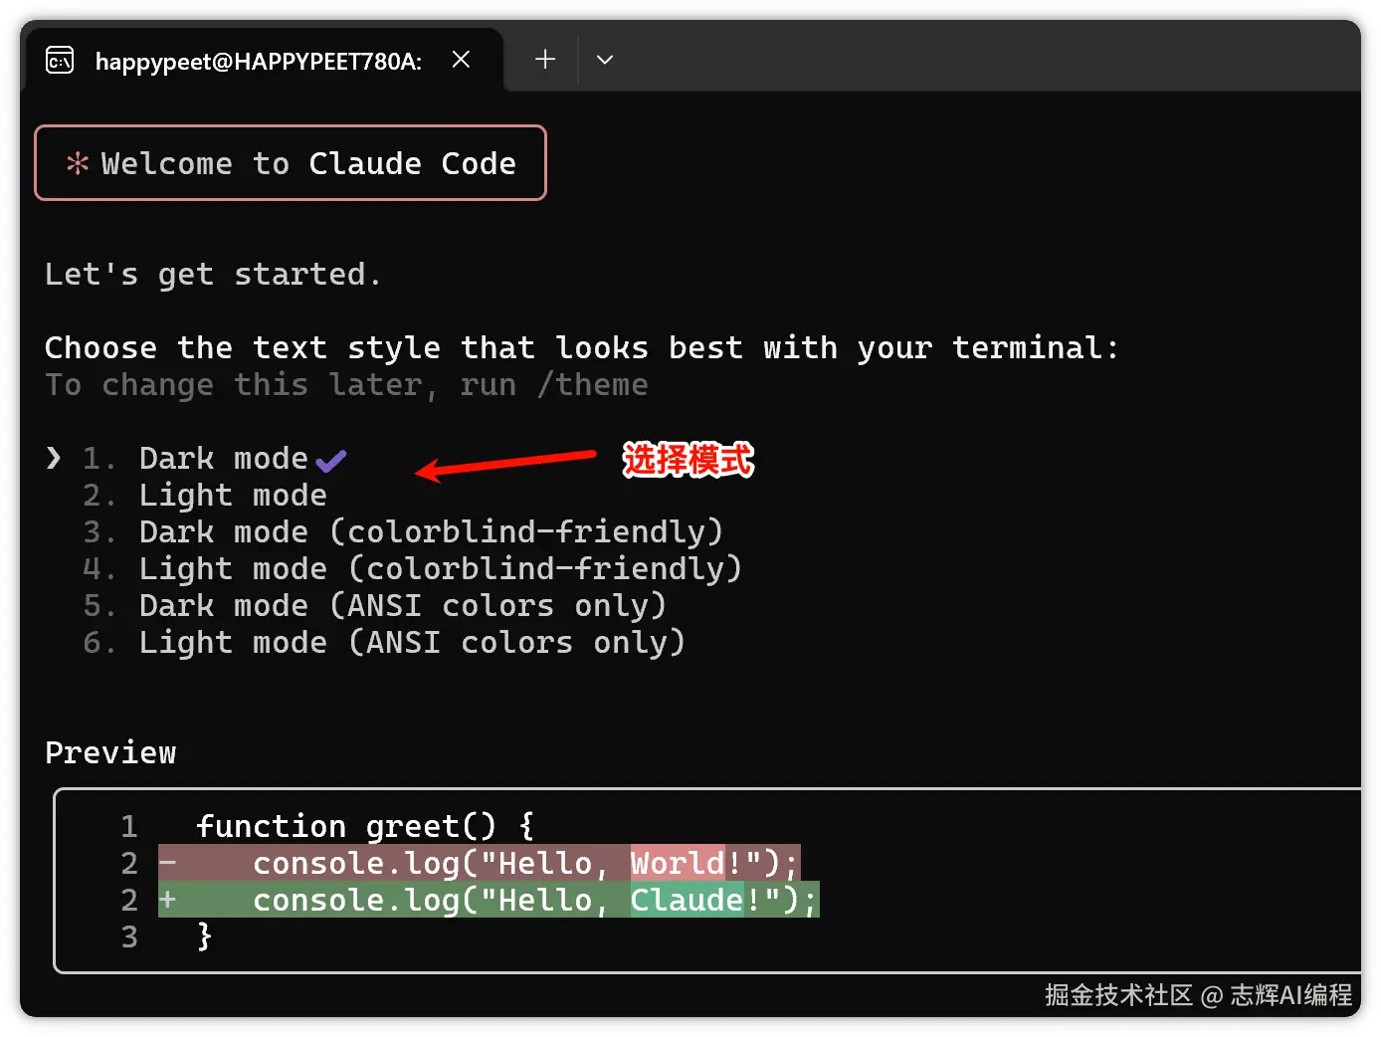1381x1037 pixels.
Task: Open a new terminal tab with plus
Action: [545, 60]
